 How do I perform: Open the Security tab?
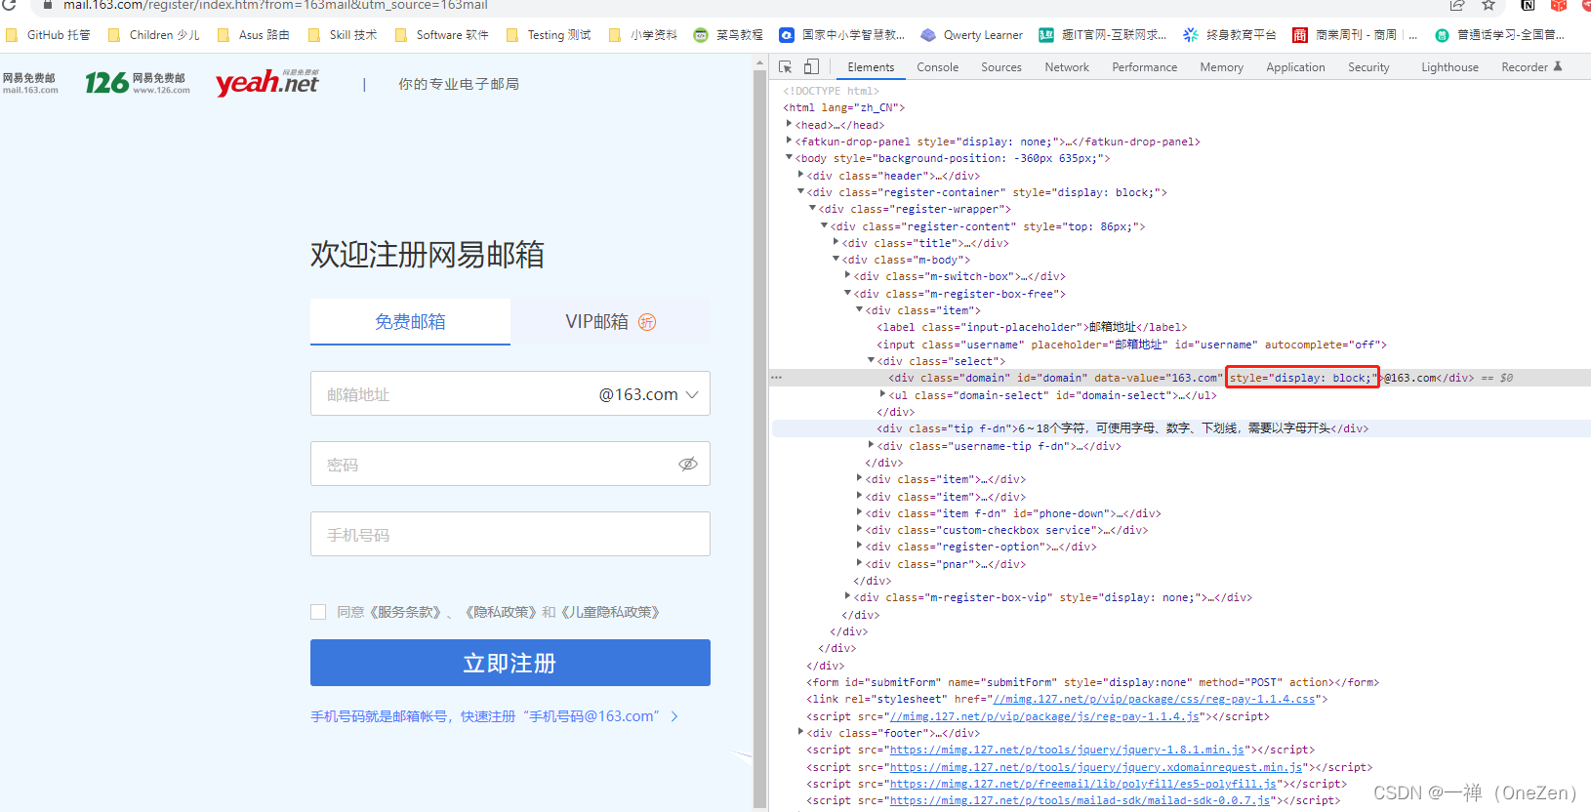tap(1368, 67)
